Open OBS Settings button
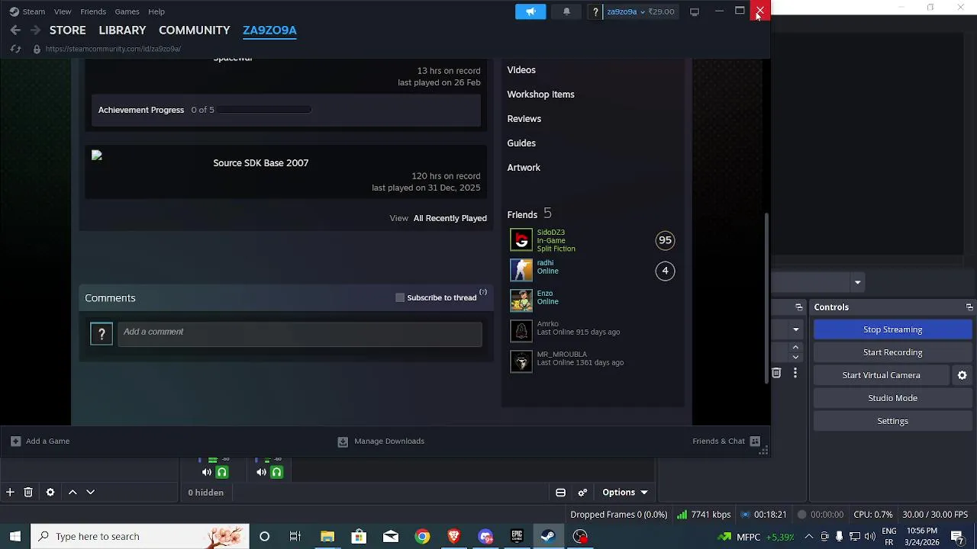 [892, 421]
